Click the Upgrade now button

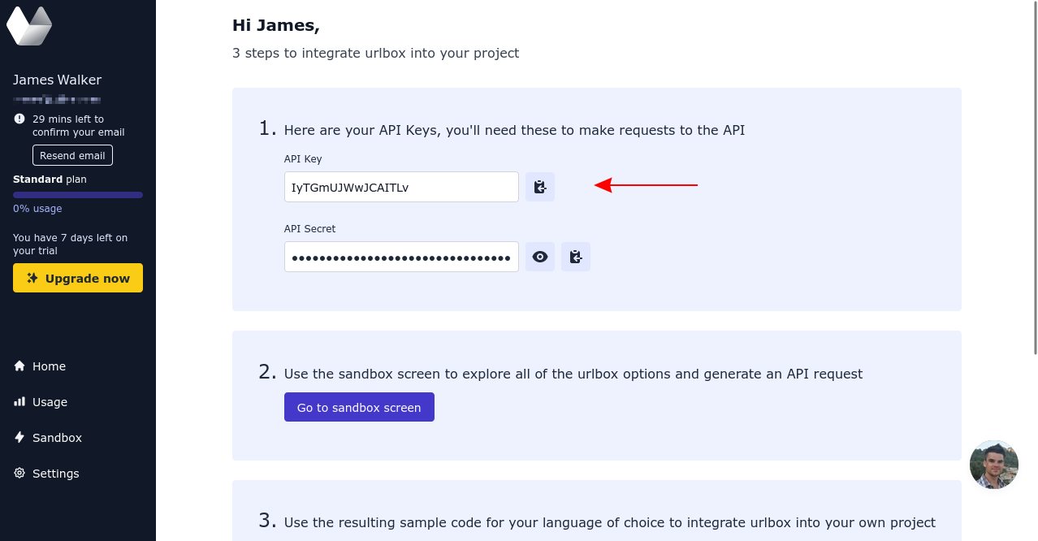click(78, 278)
